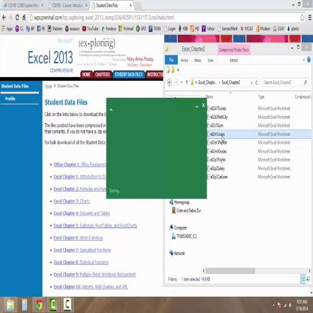The height and width of the screenshot is (313, 313).
Task: Open Excel Chapter 7: Specialized Functions link
Action: coord(82,250)
